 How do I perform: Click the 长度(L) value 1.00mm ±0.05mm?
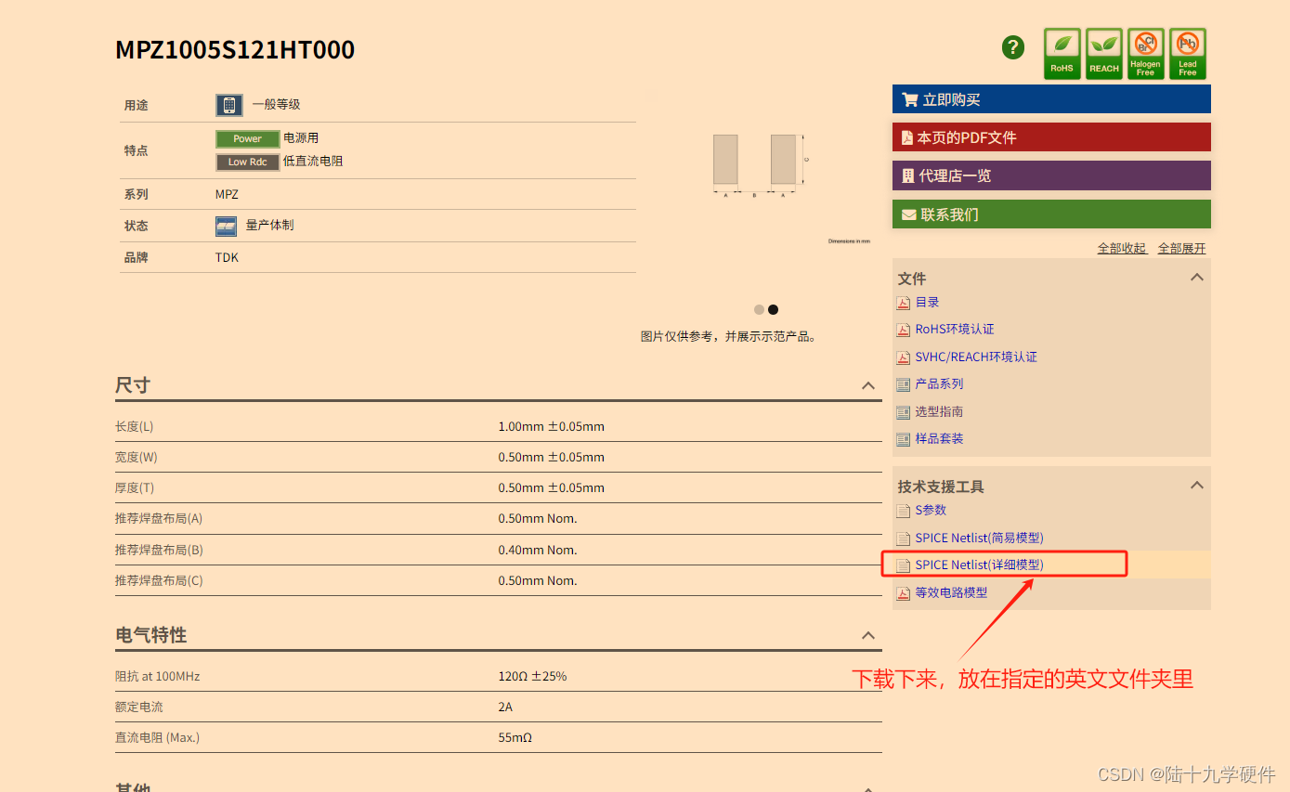(551, 427)
